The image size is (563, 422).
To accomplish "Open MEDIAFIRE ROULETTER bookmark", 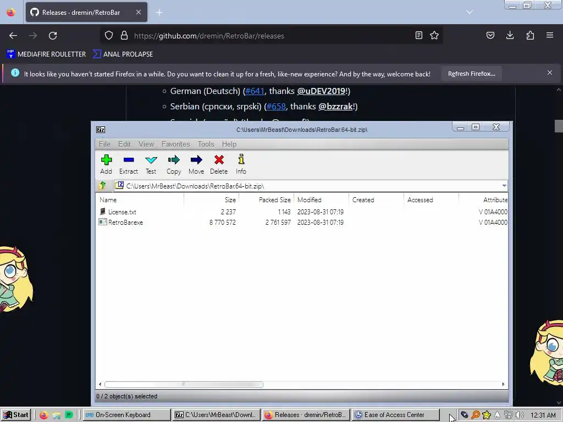I will pyautogui.click(x=46, y=54).
